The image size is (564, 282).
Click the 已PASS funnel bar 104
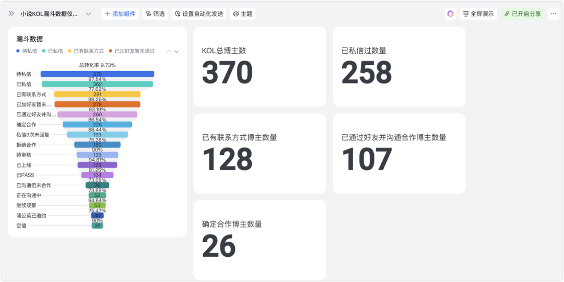(97, 175)
